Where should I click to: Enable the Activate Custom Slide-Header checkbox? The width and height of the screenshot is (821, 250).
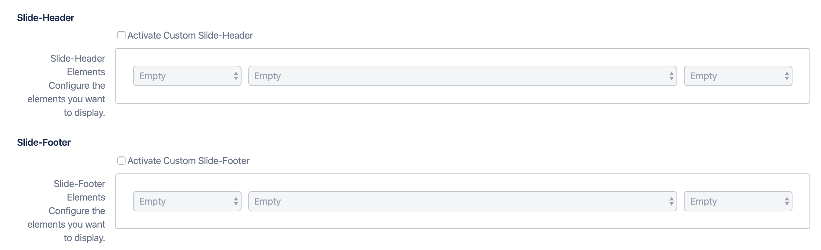pyautogui.click(x=121, y=35)
